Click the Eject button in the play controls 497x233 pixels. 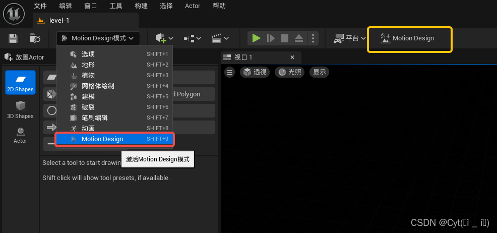point(299,38)
